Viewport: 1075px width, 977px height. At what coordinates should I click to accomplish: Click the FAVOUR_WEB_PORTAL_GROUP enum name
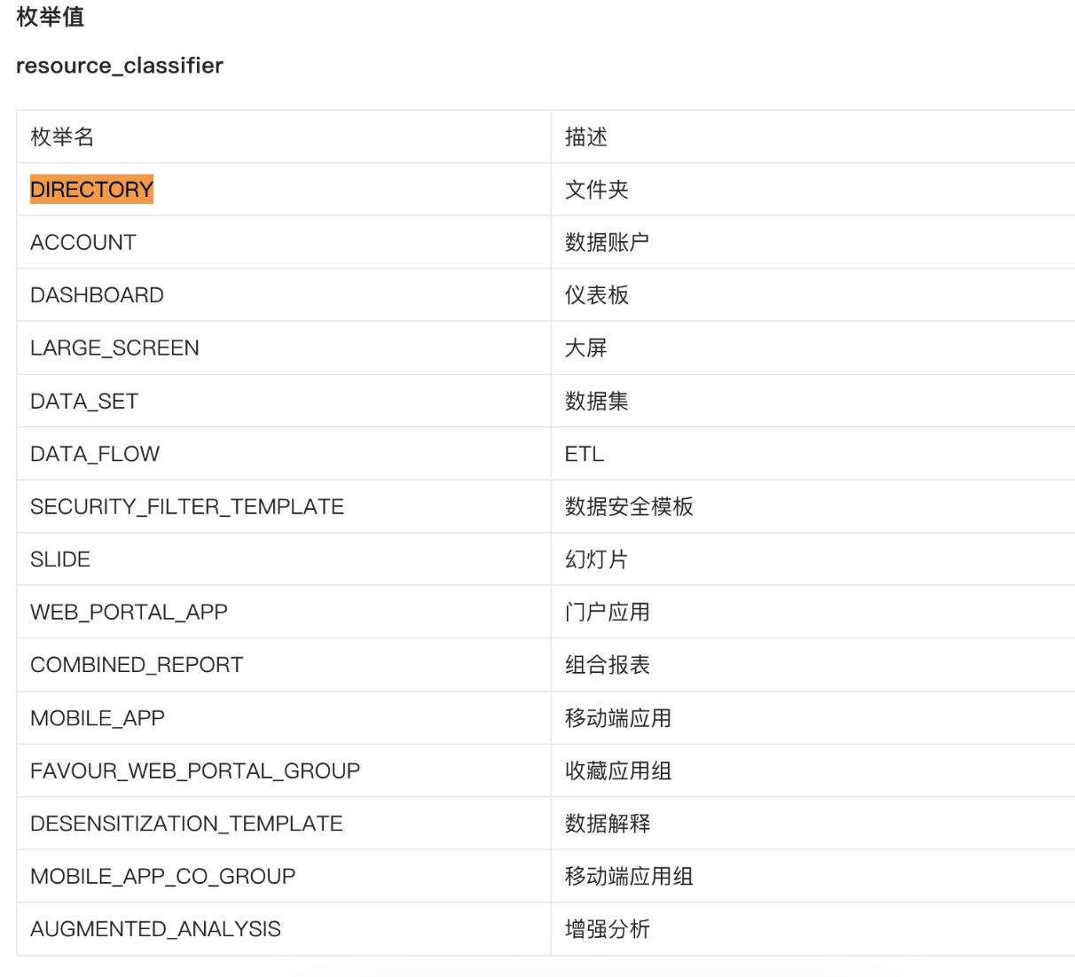click(195, 771)
